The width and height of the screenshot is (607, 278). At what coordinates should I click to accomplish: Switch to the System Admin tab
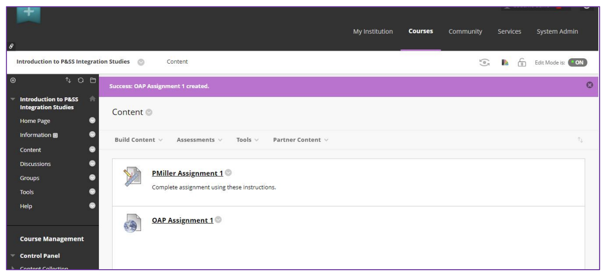coord(557,31)
